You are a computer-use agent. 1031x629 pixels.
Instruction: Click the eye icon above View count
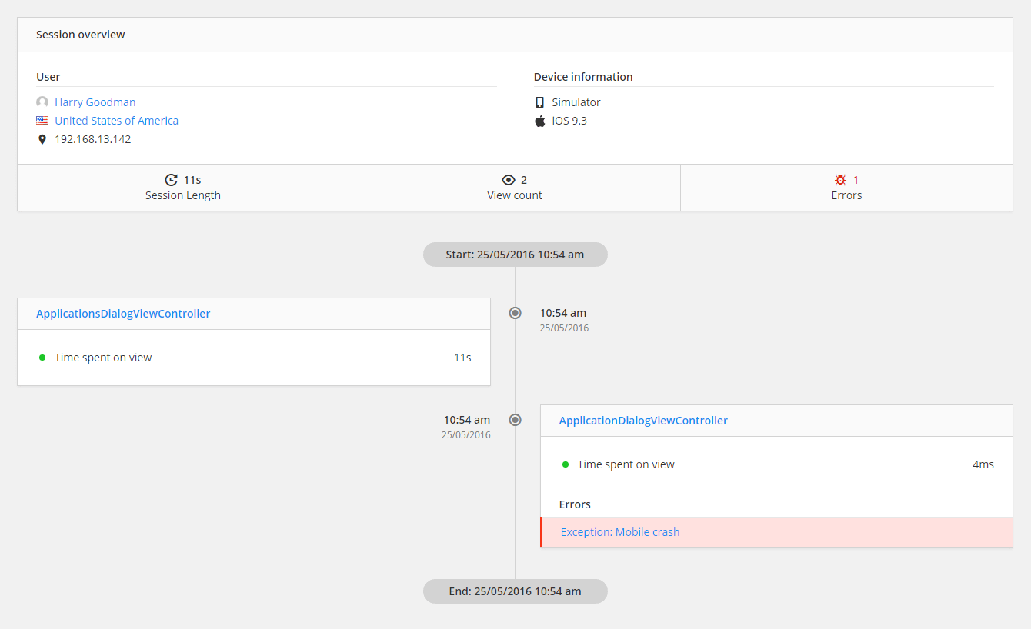click(510, 179)
